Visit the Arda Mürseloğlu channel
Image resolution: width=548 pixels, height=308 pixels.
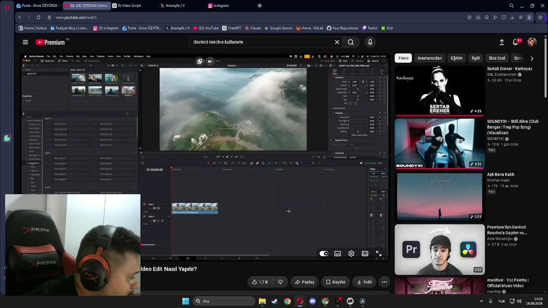click(500, 239)
